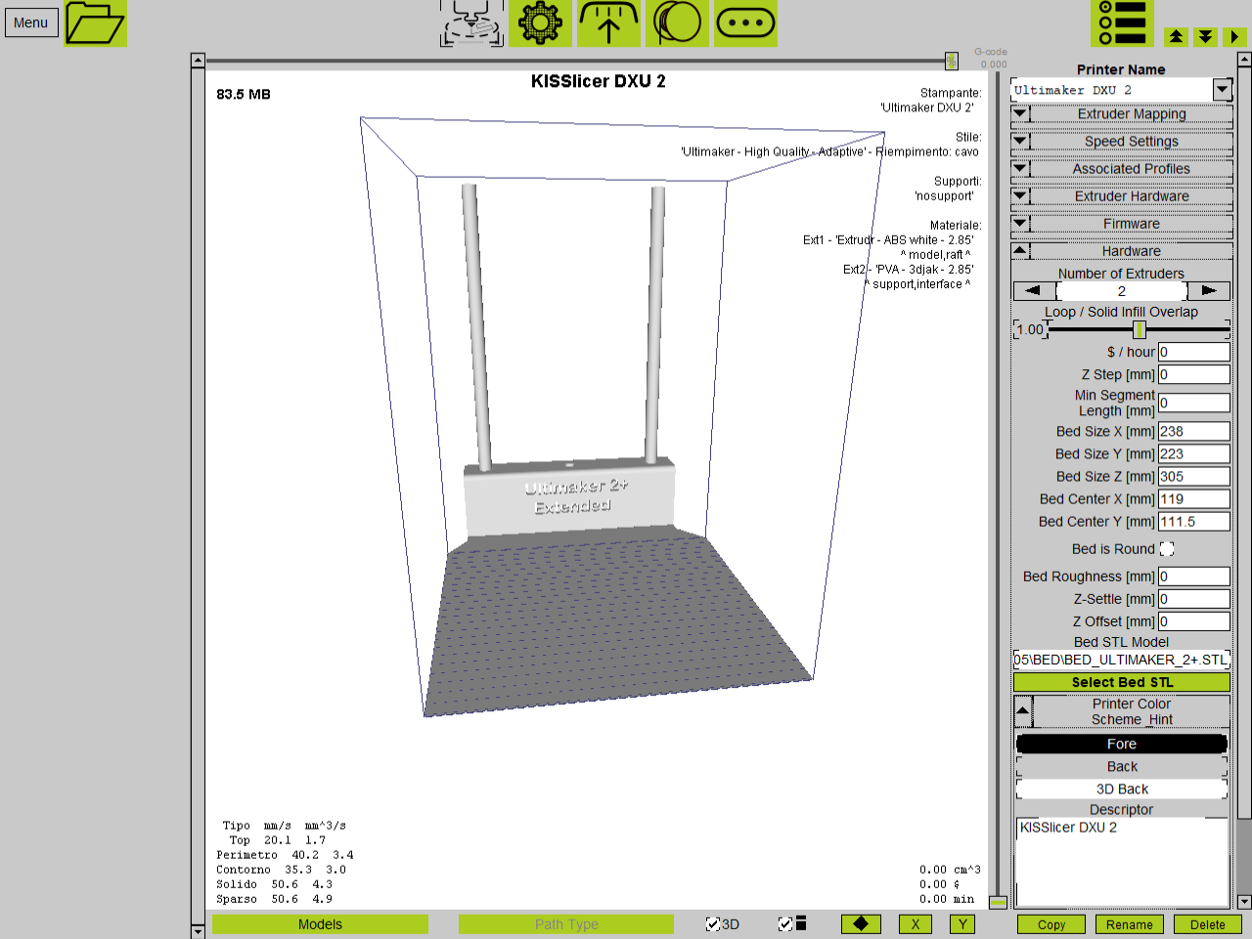The width and height of the screenshot is (1252, 939).
Task: Click the settings panel scroll up arrow
Action: click(x=1244, y=60)
